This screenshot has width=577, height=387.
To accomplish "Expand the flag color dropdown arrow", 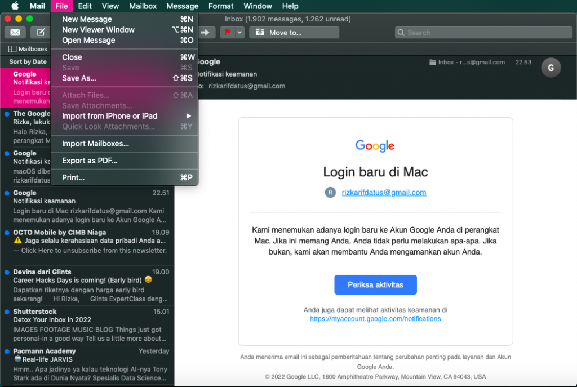I will (x=239, y=33).
